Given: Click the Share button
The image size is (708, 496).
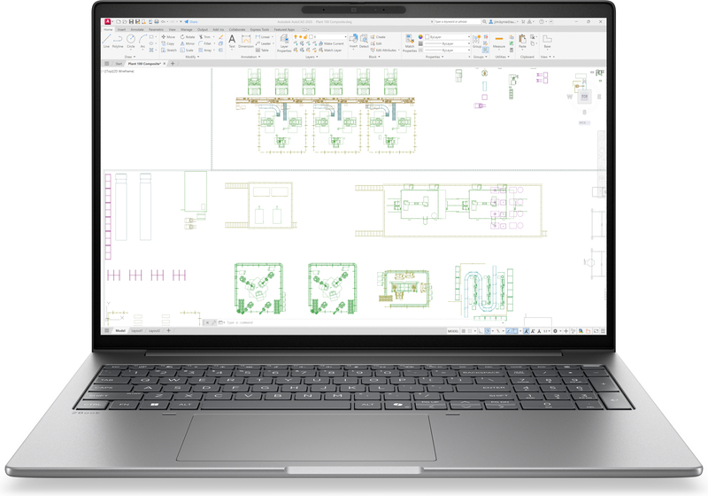Looking at the screenshot, I should 191,21.
